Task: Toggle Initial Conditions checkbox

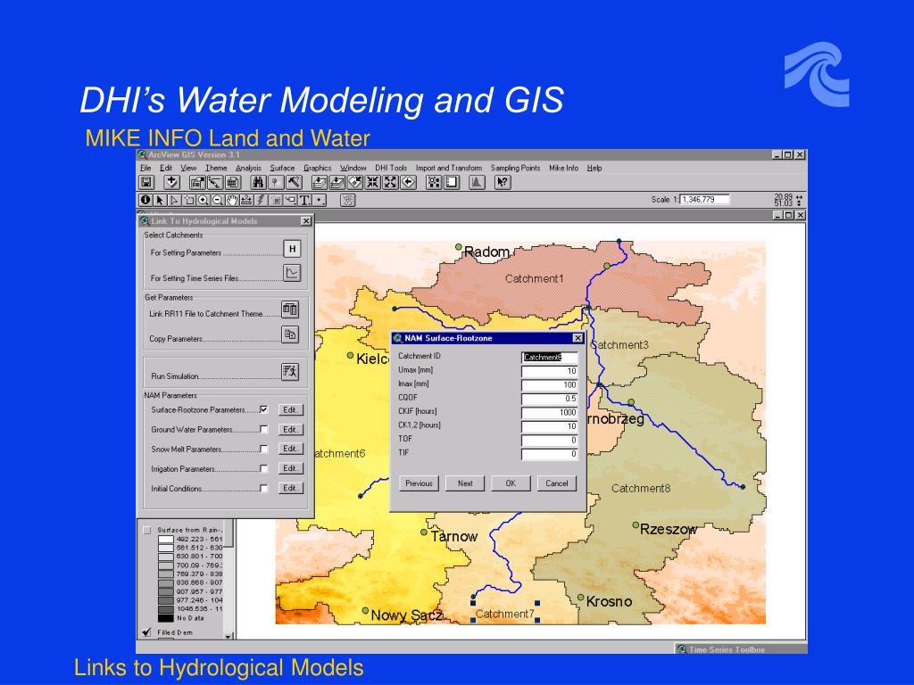Action: (263, 488)
